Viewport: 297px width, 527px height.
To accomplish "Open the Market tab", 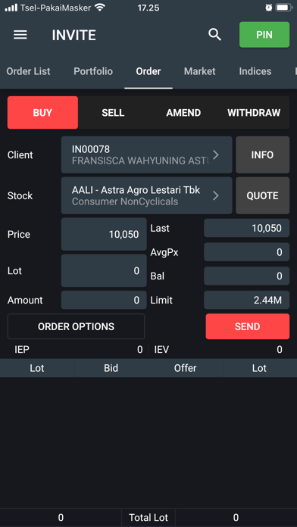I will click(x=200, y=71).
